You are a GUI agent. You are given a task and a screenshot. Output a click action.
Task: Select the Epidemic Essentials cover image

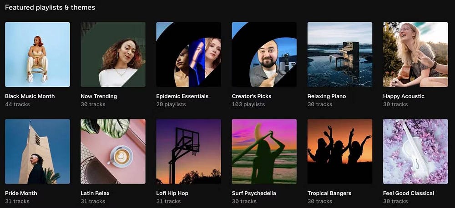[x=189, y=54]
